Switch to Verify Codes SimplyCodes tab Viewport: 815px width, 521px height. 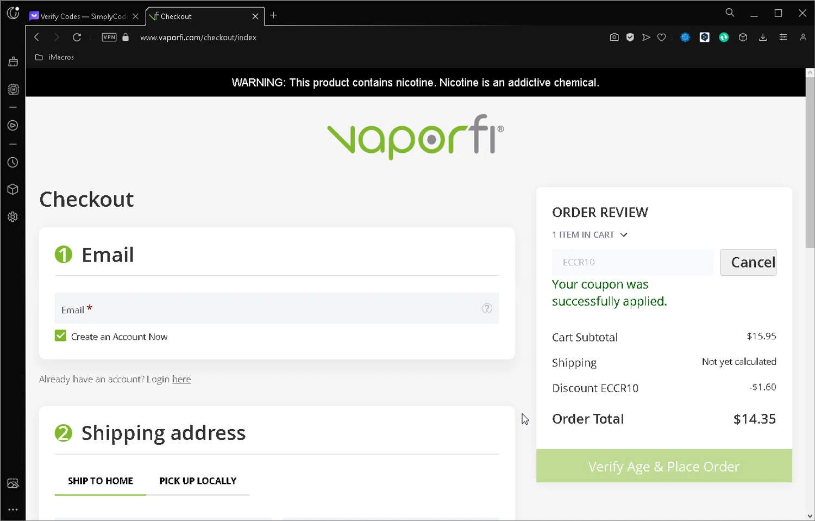pyautogui.click(x=84, y=16)
